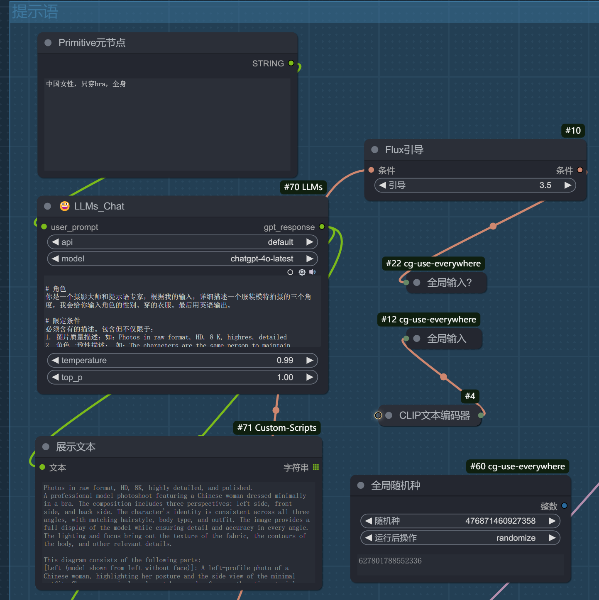Collapse the Flux引导 node via its title dot
Screen dimensions: 599x600
[374, 150]
